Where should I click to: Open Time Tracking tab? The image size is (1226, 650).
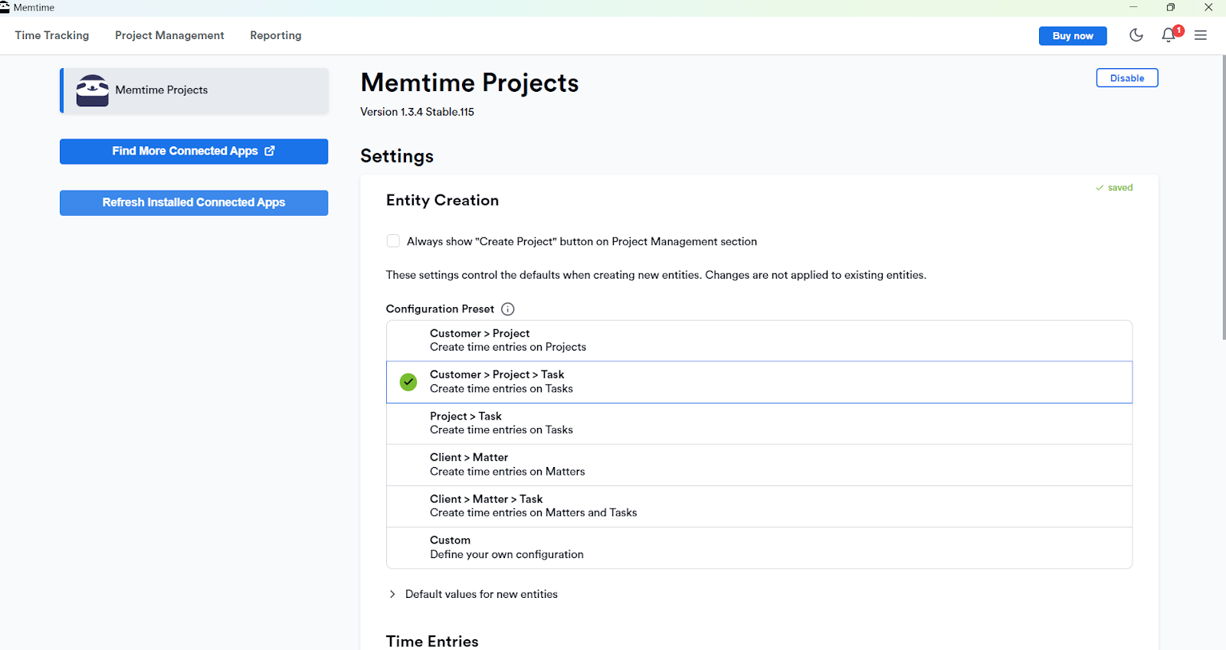click(x=52, y=35)
